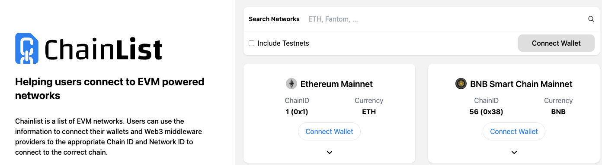The image size is (602, 165).
Task: Enable the Include Testnets checkbox
Action: pos(251,43)
